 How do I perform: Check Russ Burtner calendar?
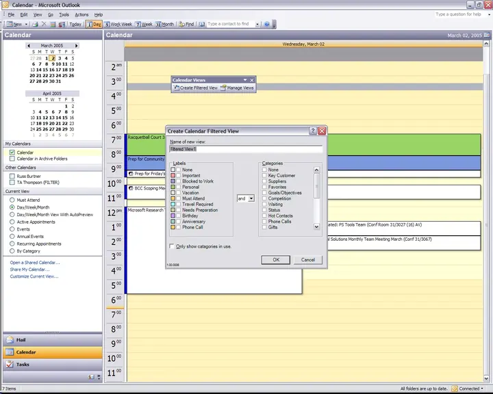tap(12, 176)
